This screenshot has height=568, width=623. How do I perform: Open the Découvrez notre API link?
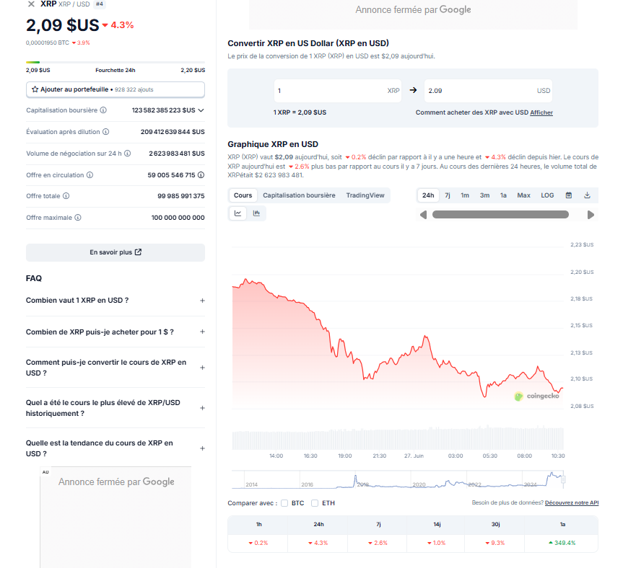click(x=571, y=502)
